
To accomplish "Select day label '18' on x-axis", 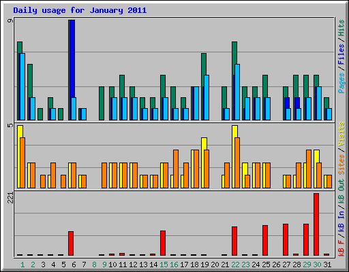I will 194,265.
